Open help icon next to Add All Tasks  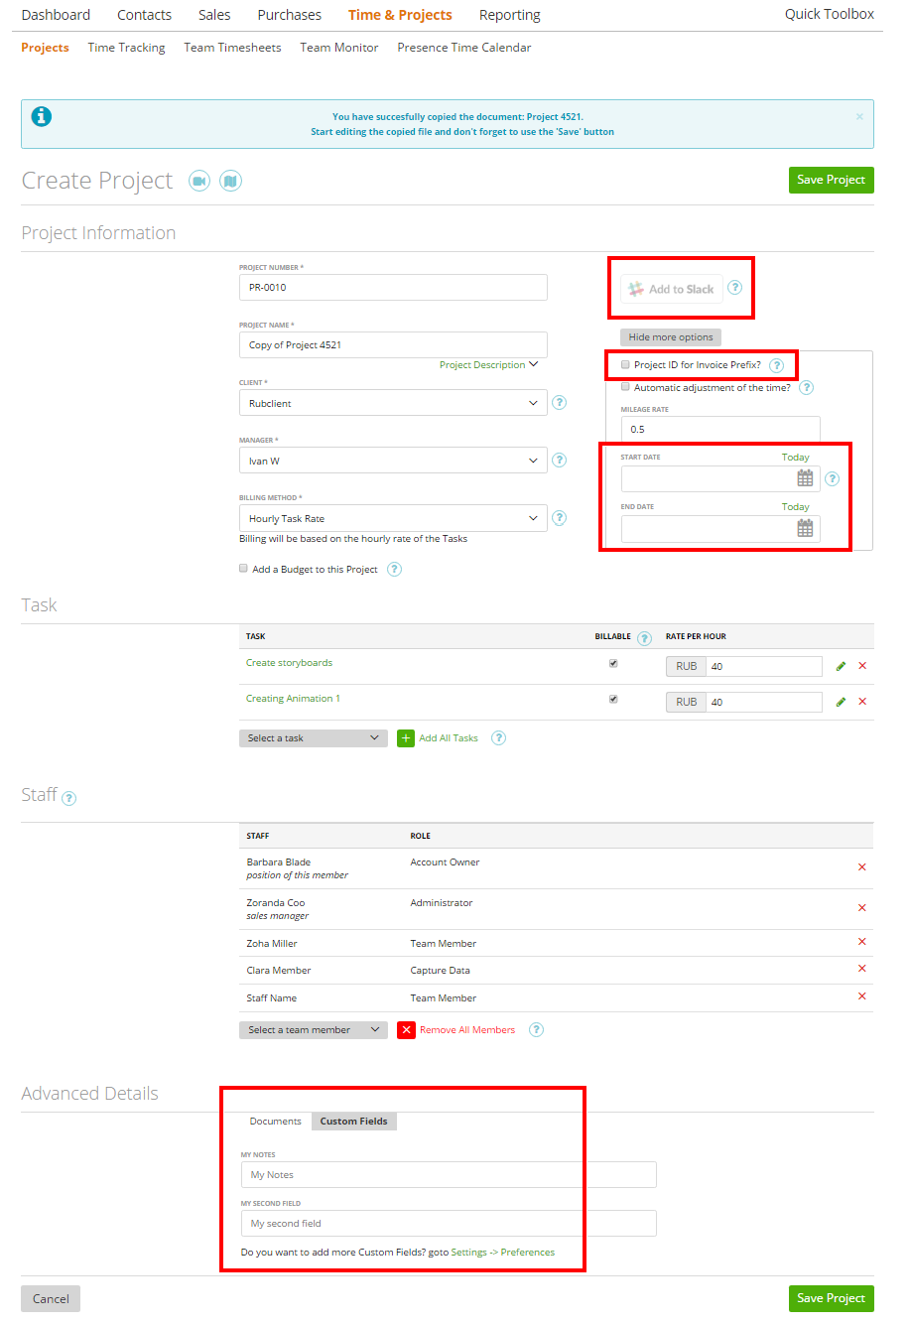tap(499, 737)
